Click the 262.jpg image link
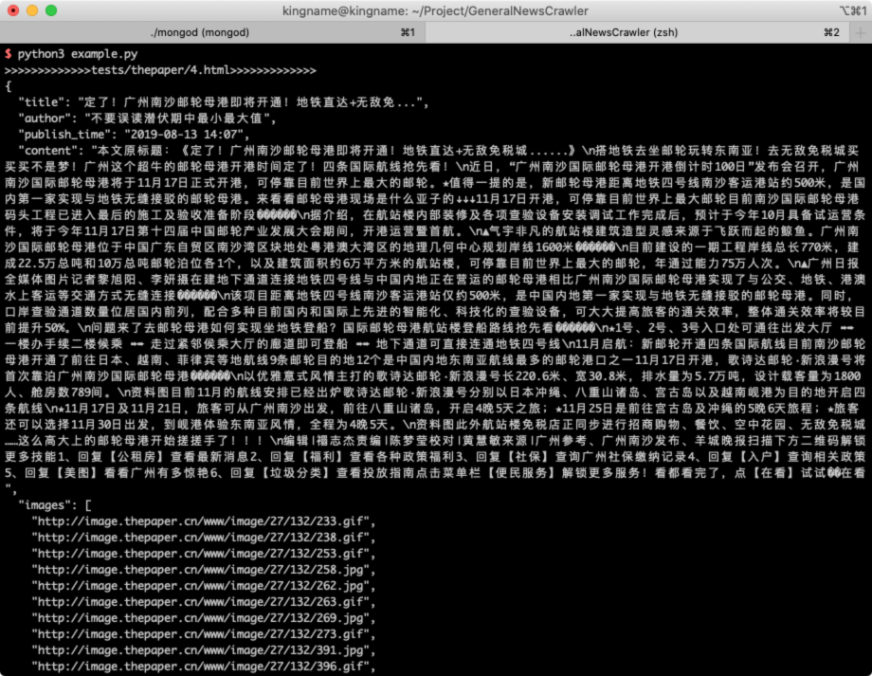This screenshot has height=676, width=872. click(x=200, y=586)
